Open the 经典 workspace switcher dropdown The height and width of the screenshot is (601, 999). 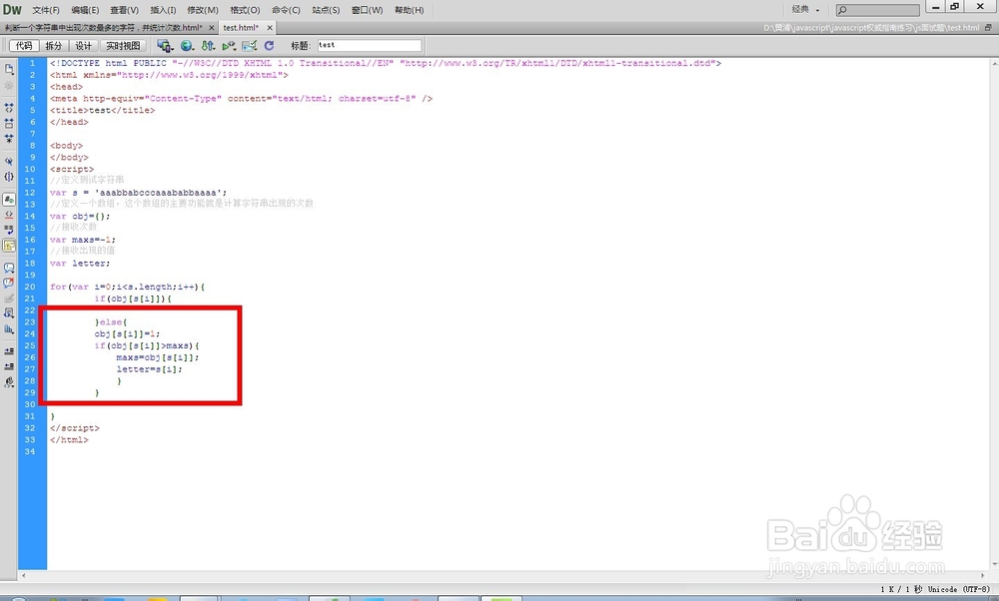805,10
